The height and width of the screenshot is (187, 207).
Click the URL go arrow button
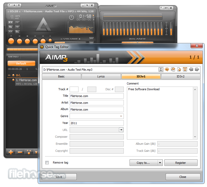click(121, 130)
